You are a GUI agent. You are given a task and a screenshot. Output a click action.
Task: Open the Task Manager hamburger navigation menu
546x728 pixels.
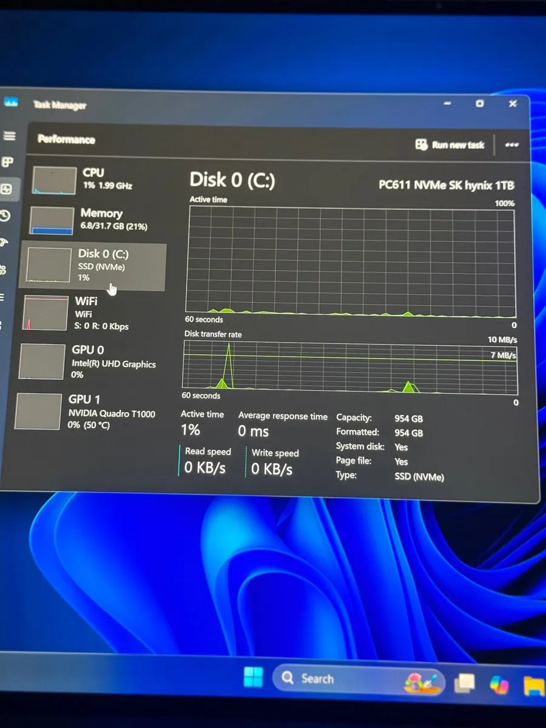9,136
